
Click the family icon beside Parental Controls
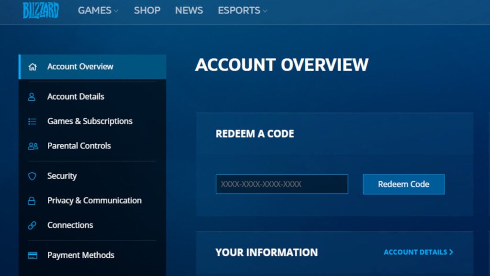pos(33,146)
